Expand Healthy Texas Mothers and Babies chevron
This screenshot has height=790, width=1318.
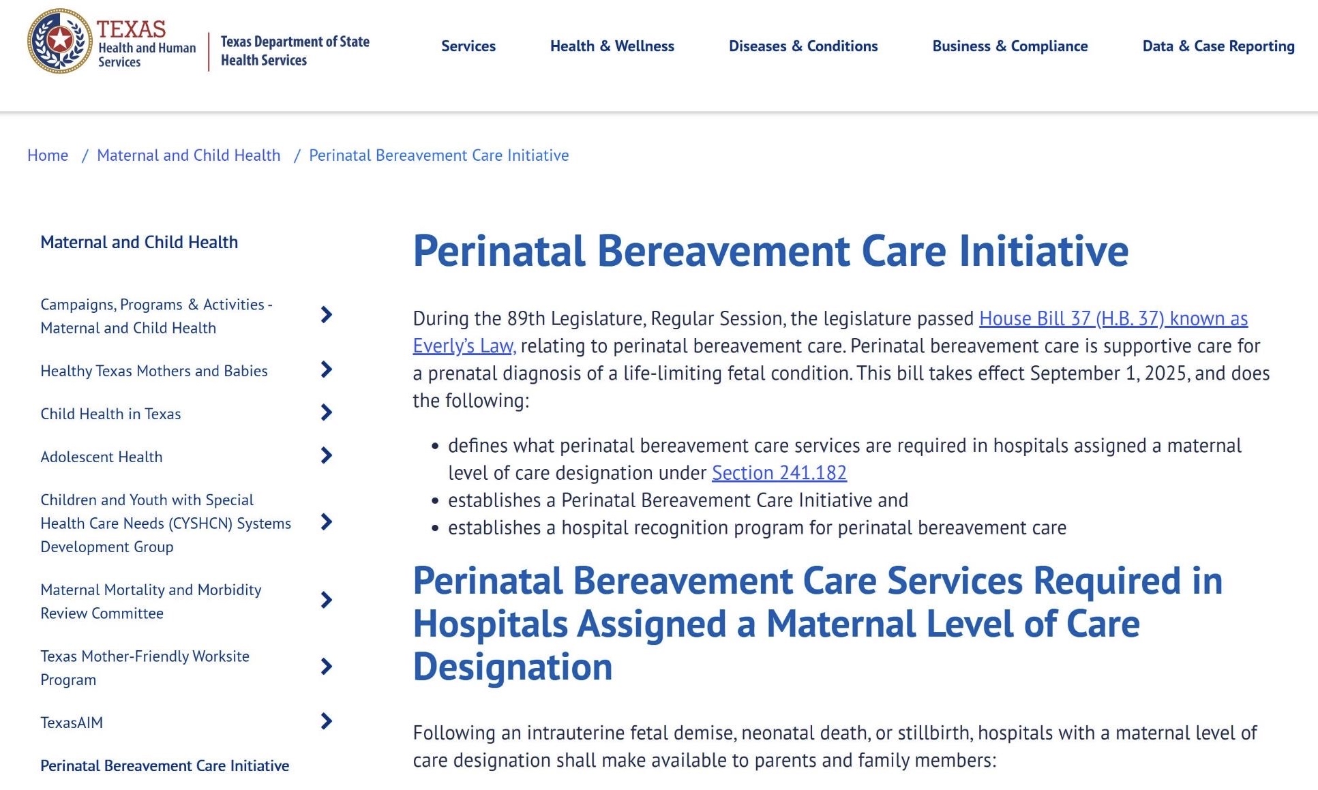point(327,369)
